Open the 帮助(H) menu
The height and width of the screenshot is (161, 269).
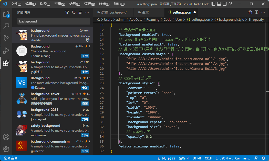tap(119, 4)
